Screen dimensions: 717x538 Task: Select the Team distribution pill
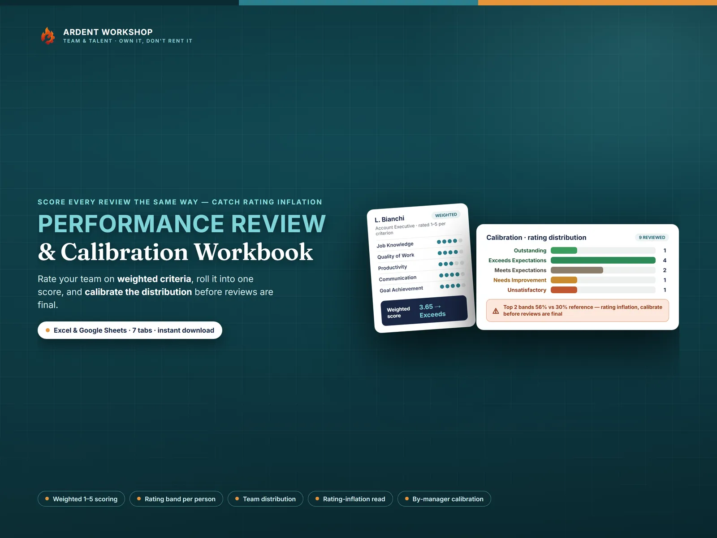coord(265,499)
